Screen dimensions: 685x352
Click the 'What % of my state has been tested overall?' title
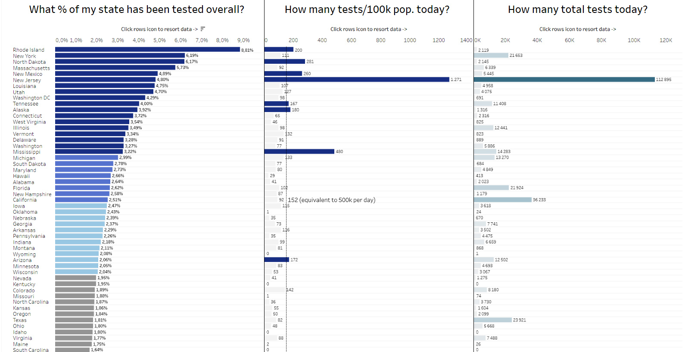click(x=137, y=9)
